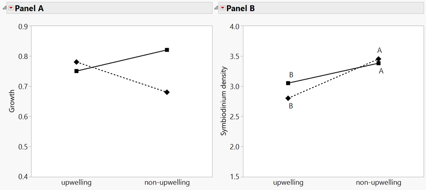Open the Panel A red triangle menu
This screenshot has height=190, width=426.
pyautogui.click(x=11, y=8)
